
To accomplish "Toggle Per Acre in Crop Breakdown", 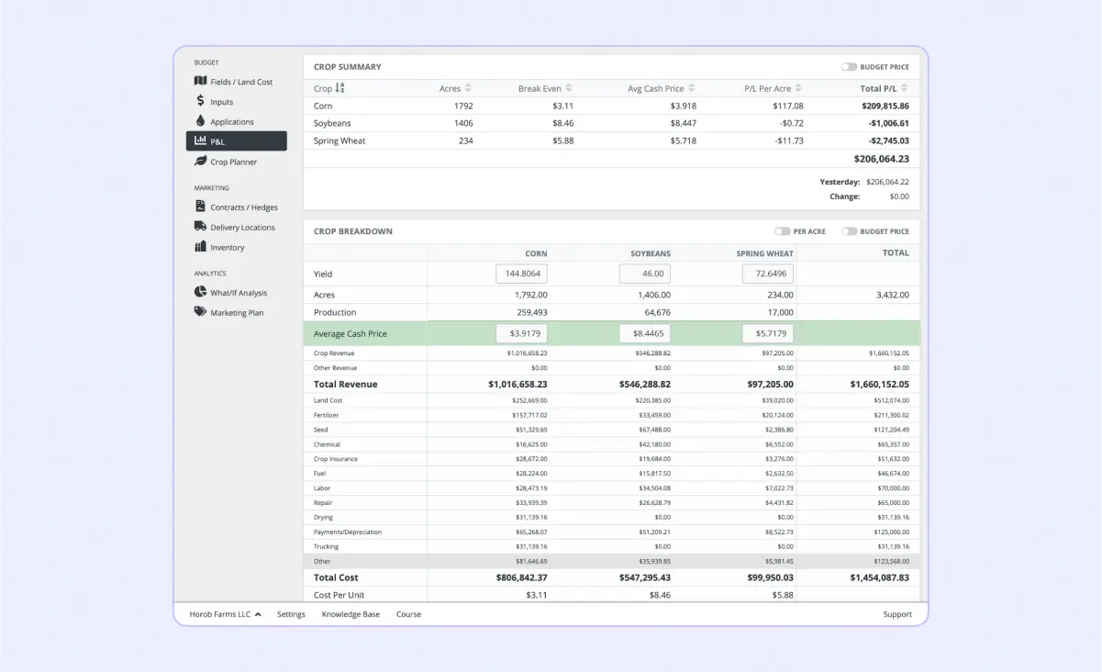I will coord(782,231).
